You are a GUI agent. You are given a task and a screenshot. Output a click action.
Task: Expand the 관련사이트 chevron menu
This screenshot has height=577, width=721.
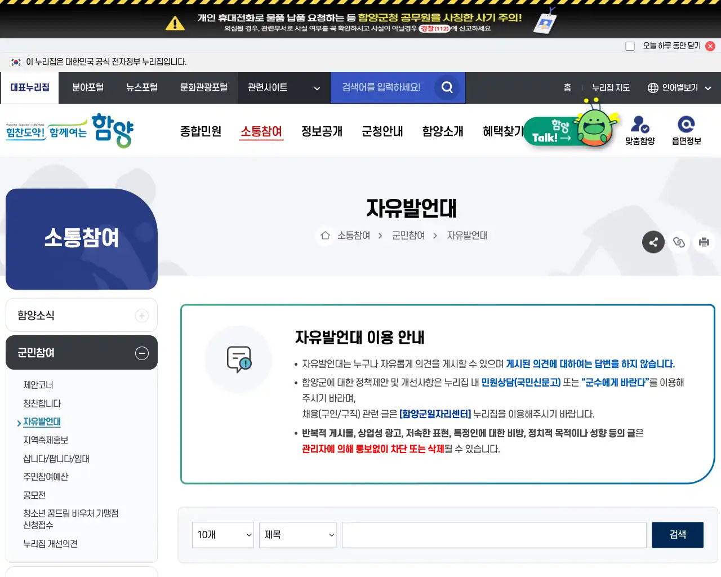coord(315,87)
